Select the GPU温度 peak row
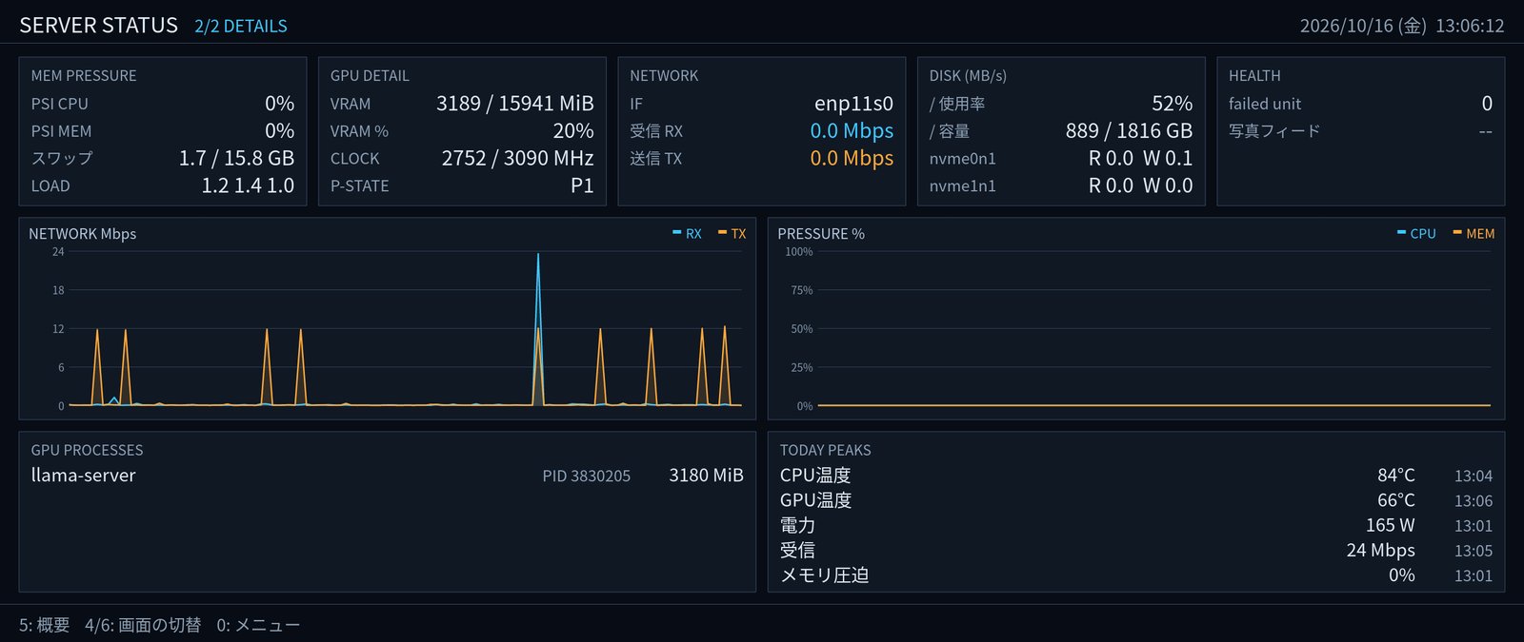This screenshot has height=642, width=1524. (1136, 500)
